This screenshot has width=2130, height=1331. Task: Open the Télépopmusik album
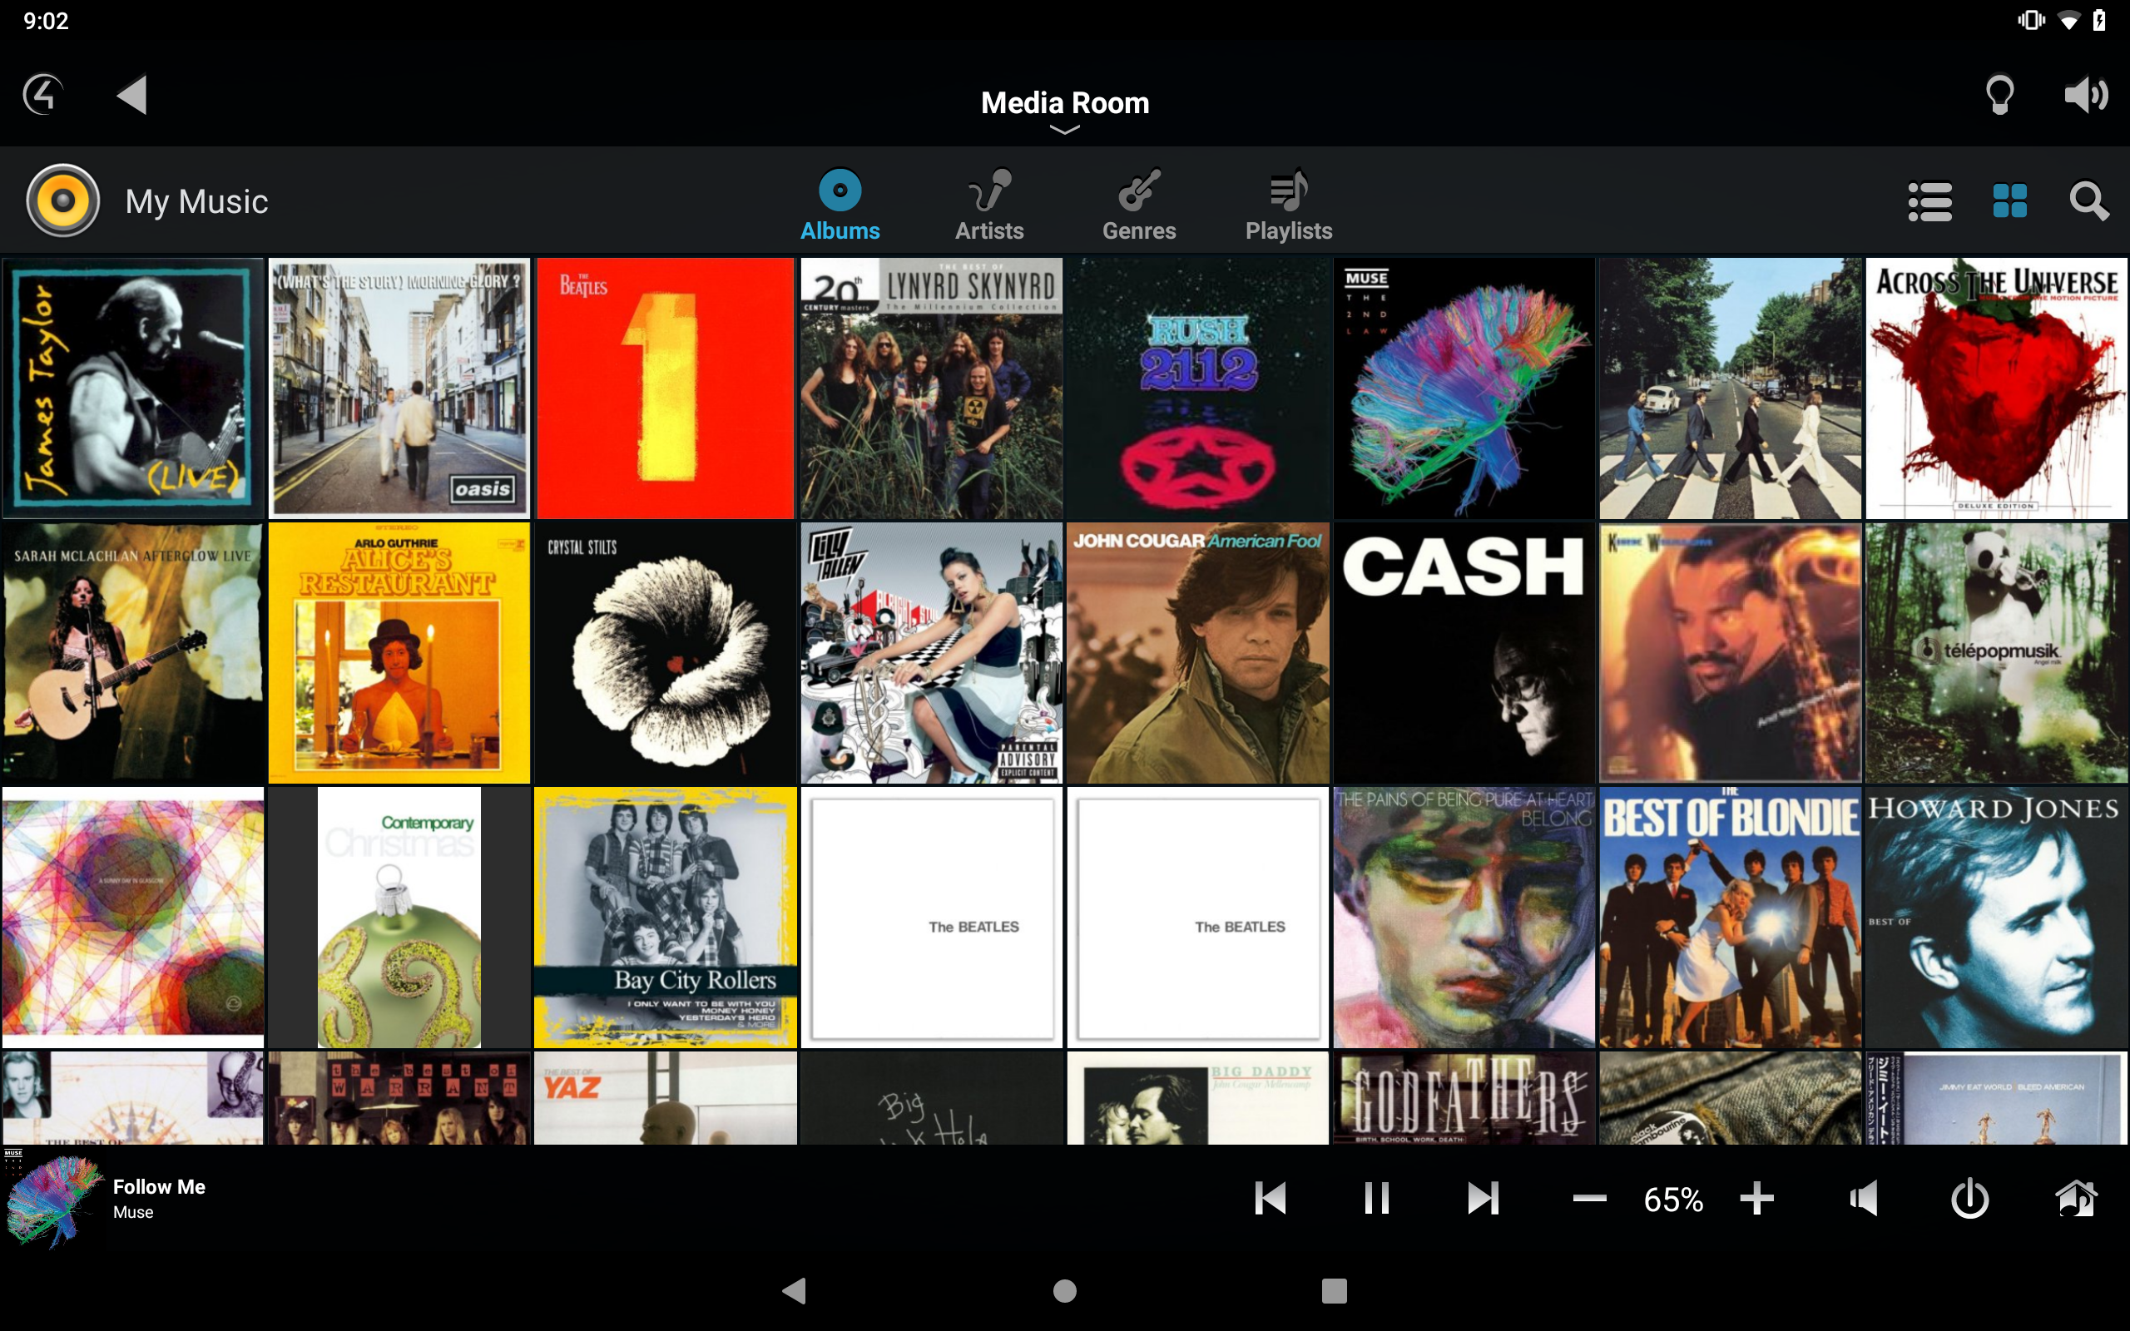point(1996,653)
